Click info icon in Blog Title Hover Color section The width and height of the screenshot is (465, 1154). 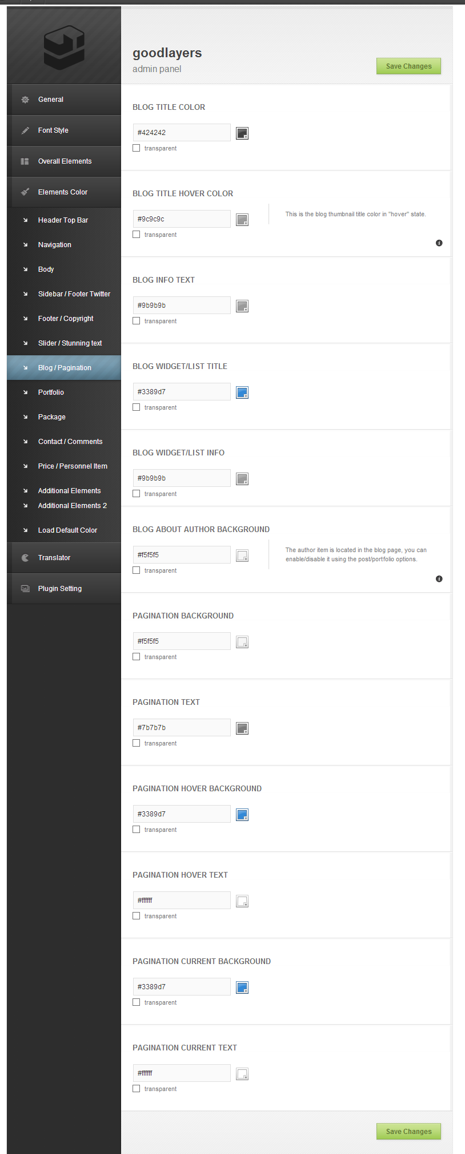pyautogui.click(x=439, y=243)
